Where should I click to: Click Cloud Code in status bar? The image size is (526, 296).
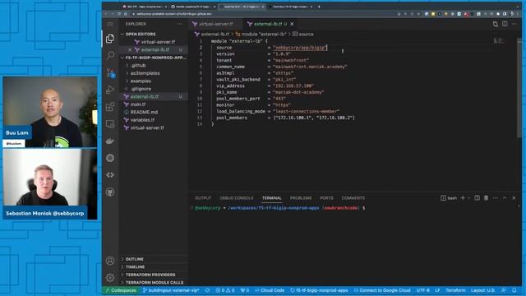tap(270, 290)
